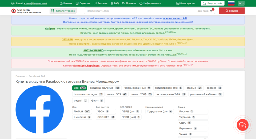Image resolution: width=256 pixels, height=139 pixels.
Task: Select the лимит 250$ filter tag
Action: tap(141, 94)
